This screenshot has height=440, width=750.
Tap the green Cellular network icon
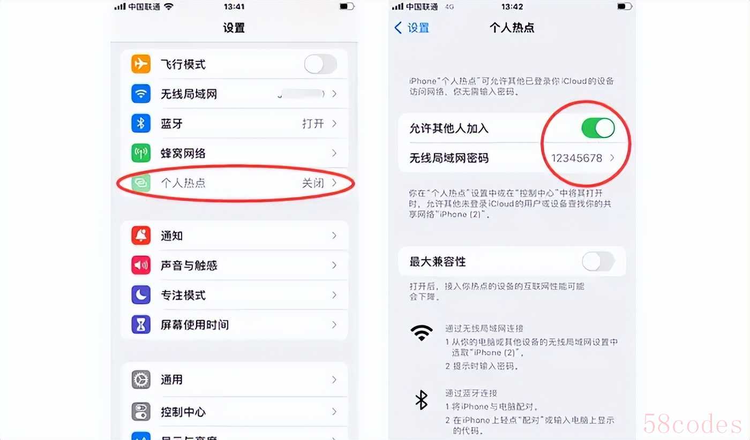coord(141,153)
